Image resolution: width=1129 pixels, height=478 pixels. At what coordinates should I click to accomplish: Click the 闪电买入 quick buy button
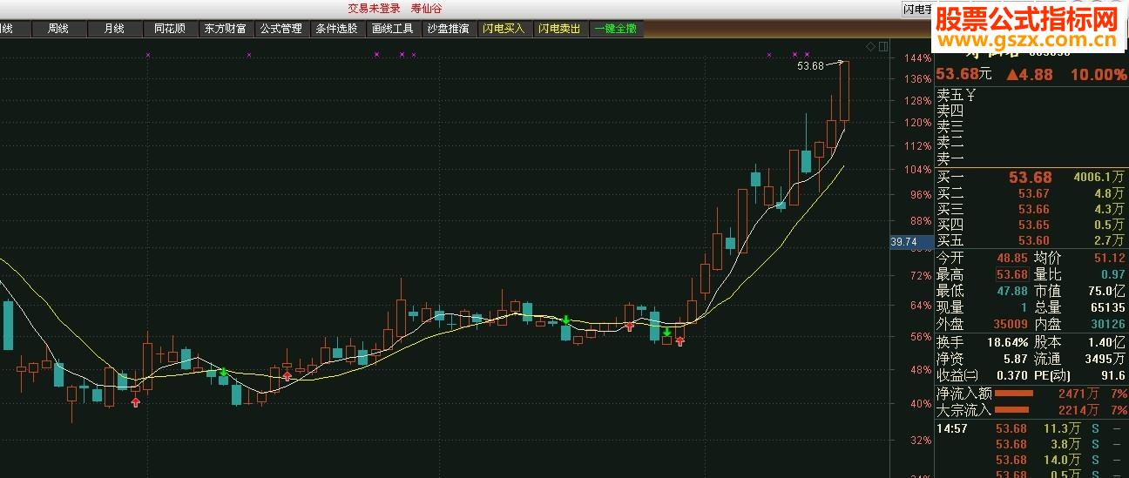coord(504,29)
